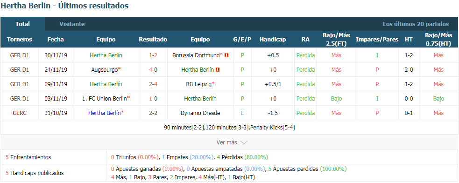
Task: Click the 2-2 GERC match score
Action: (x=153, y=113)
